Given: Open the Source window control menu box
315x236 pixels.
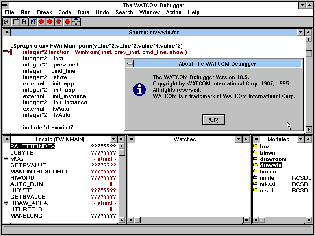Looking at the screenshot, I should pos(7,32).
